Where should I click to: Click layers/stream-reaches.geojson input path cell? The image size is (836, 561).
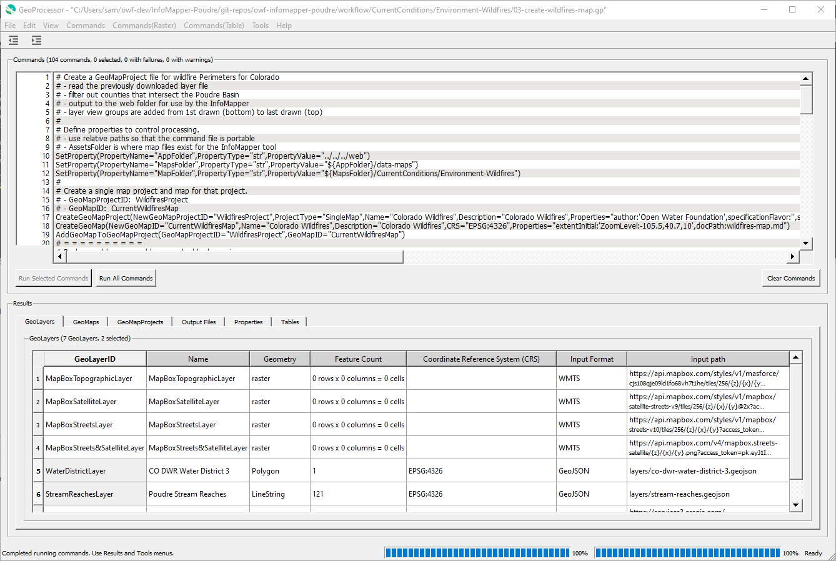[x=708, y=494]
